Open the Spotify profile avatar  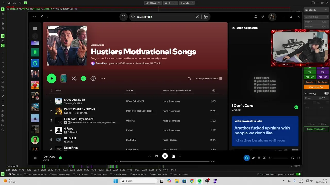(272, 17)
